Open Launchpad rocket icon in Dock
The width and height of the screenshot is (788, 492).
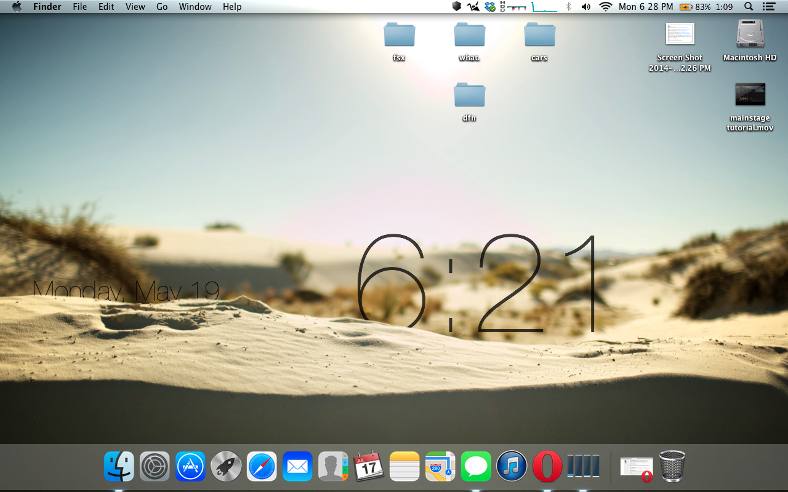(x=226, y=466)
